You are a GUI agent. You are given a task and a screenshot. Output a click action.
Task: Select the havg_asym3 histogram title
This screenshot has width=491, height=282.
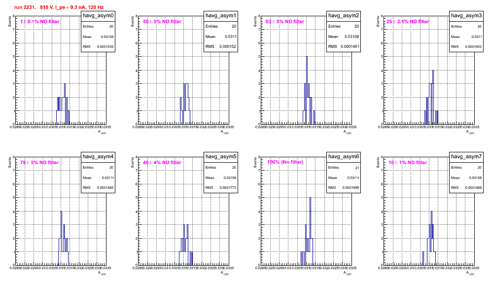(x=466, y=15)
